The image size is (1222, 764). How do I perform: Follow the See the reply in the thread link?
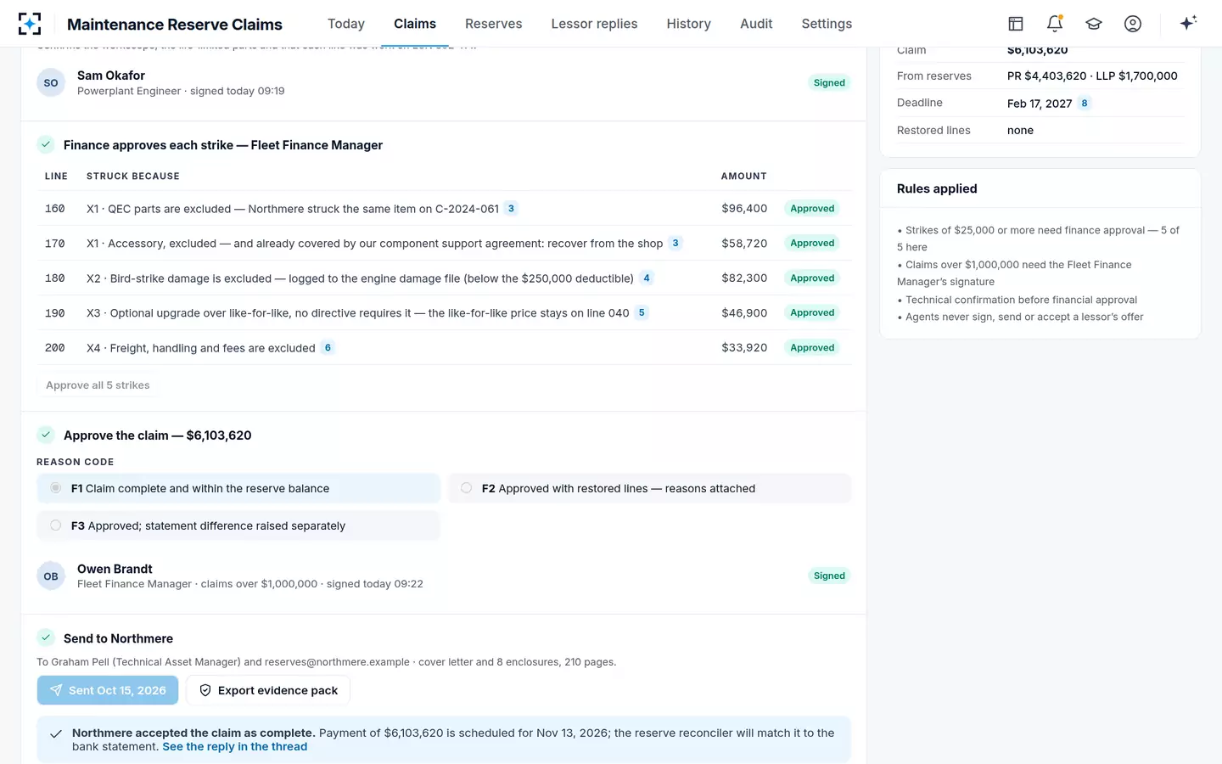pyautogui.click(x=235, y=746)
